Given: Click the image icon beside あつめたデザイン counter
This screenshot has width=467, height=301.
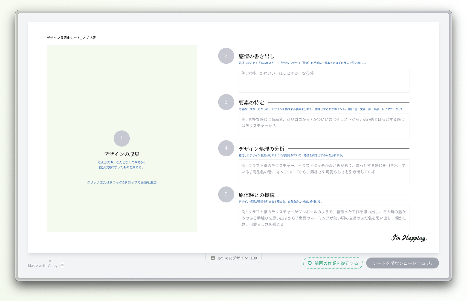Looking at the screenshot, I should [213, 258].
